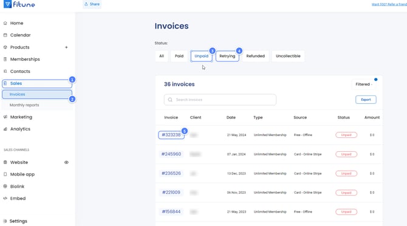This screenshot has height=226, width=407.
Task: Click the Date column header
Action: (x=231, y=117)
